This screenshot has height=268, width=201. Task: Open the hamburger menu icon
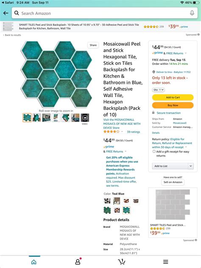165,262
